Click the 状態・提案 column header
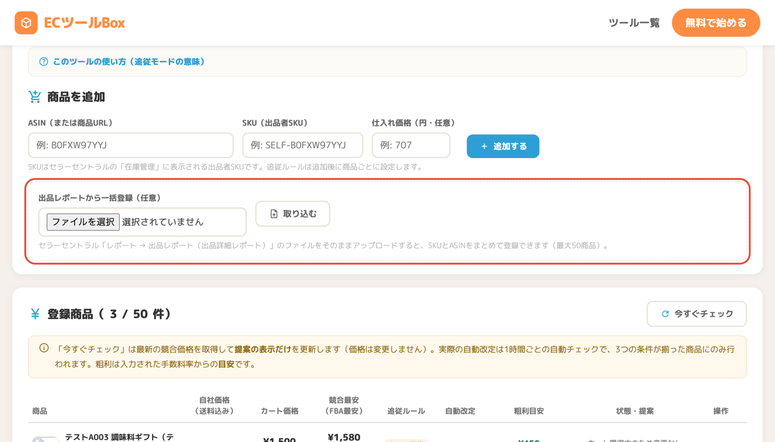Screen dimensions: 775x442 tap(635, 411)
